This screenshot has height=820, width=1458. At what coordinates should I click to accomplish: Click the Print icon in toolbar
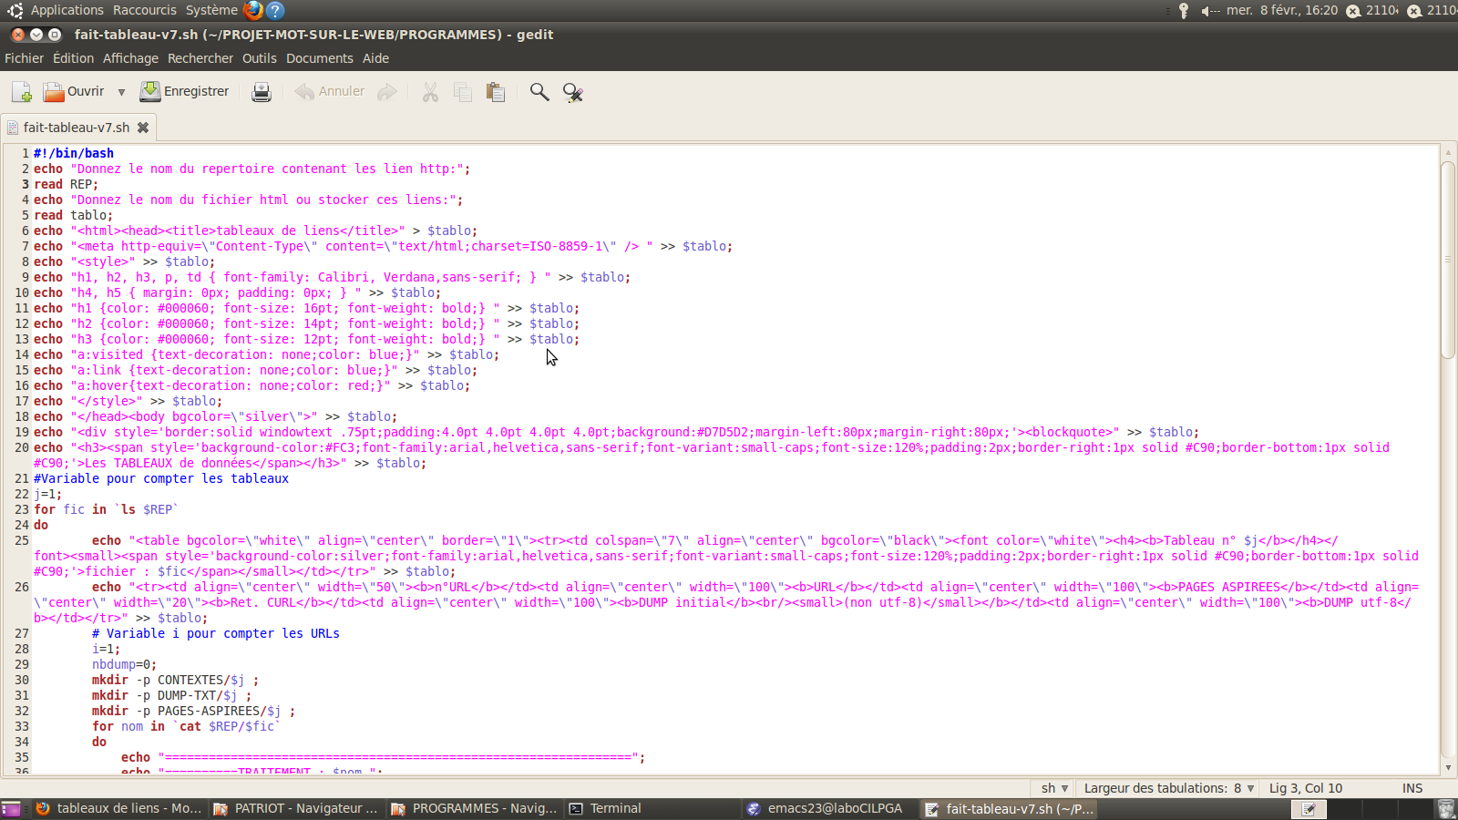coord(262,92)
